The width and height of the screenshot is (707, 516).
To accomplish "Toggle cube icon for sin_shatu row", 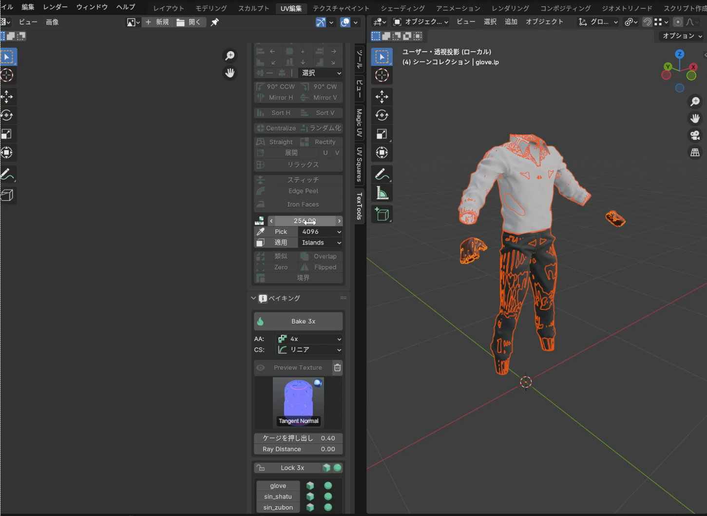I will click(x=310, y=497).
